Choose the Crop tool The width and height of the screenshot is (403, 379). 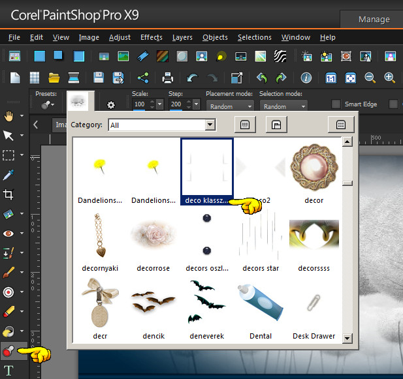pyautogui.click(x=8, y=194)
